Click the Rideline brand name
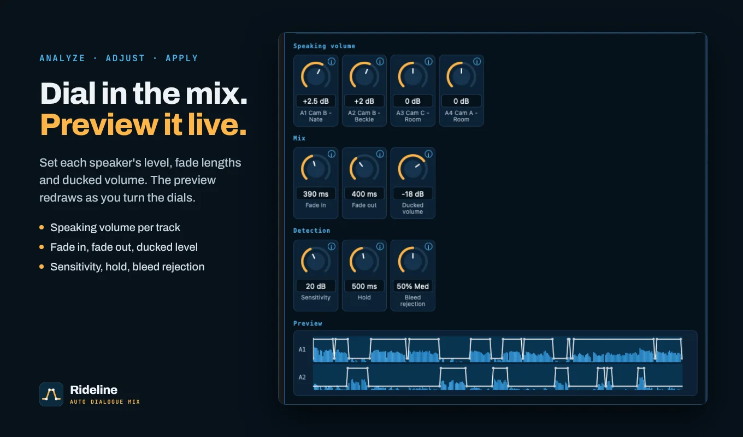This screenshot has height=437, width=743. 94,389
